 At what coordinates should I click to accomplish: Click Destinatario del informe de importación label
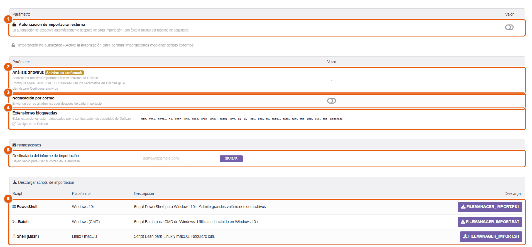(x=45, y=156)
